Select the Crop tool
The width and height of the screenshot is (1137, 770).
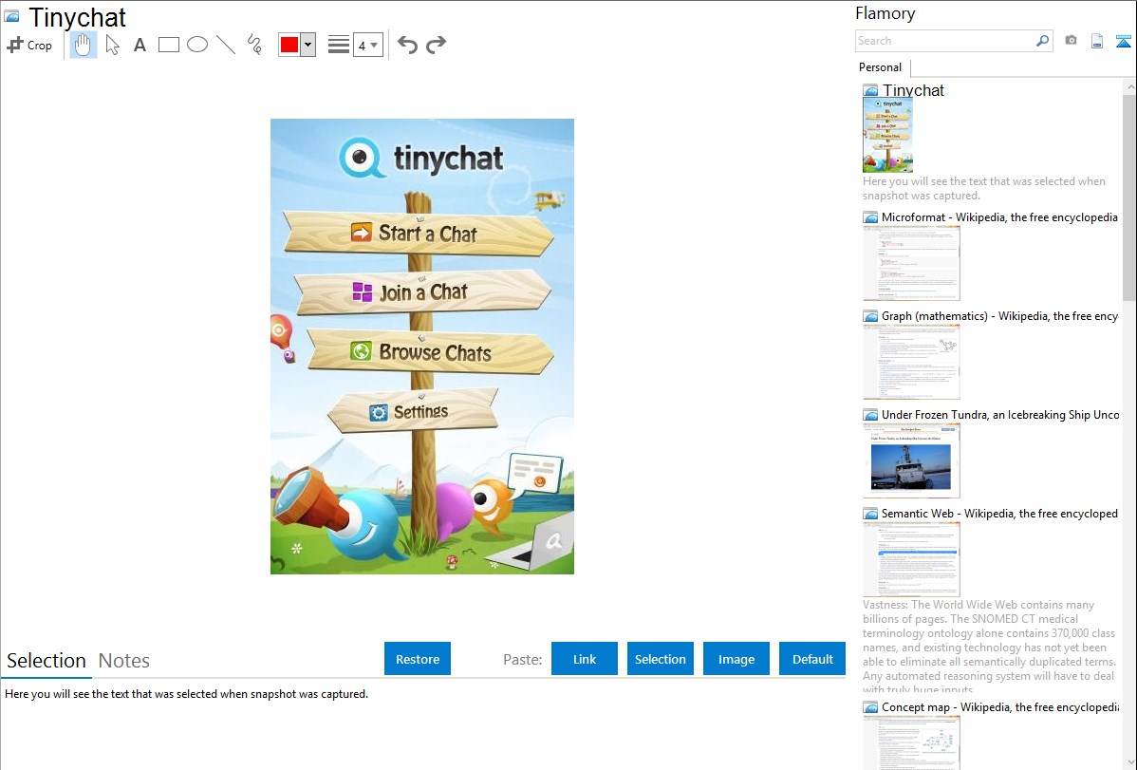(x=29, y=45)
